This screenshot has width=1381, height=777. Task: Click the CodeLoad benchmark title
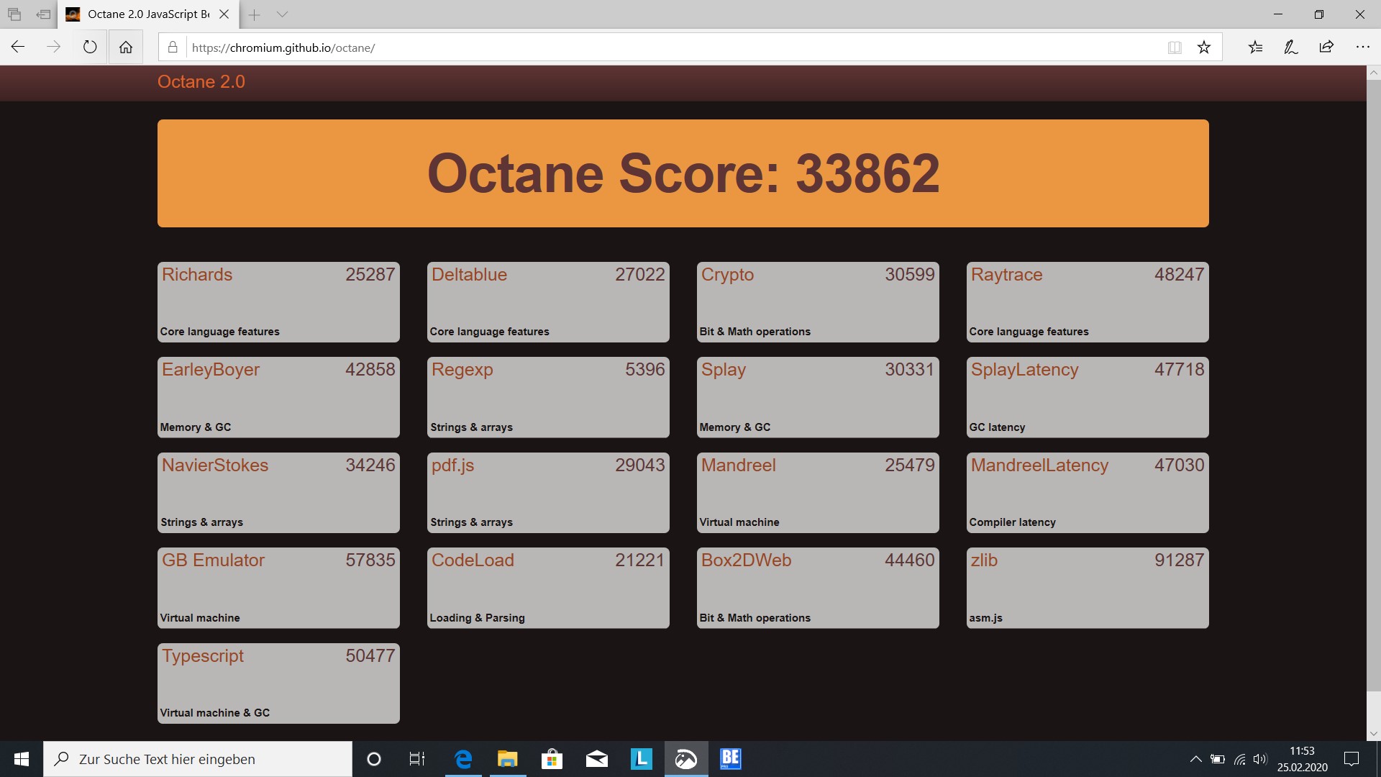(473, 560)
